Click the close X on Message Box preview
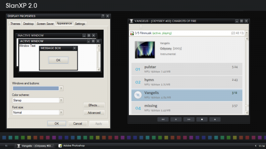Image resolution: width=266 pixels, height=149 pixels. point(74,48)
